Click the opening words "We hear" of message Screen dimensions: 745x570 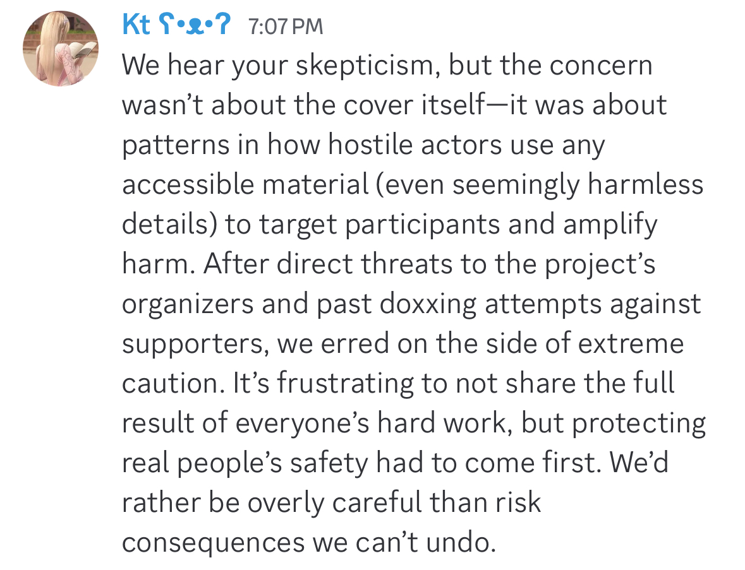pyautogui.click(x=173, y=65)
